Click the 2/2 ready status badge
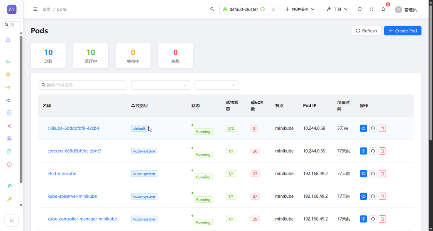 (231, 128)
